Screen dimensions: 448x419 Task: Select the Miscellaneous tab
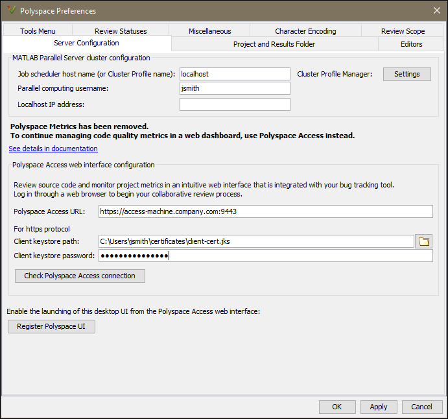[209, 31]
